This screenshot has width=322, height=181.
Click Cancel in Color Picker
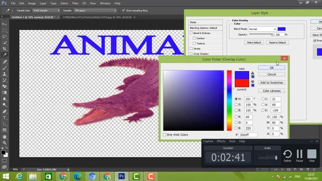coord(272,74)
